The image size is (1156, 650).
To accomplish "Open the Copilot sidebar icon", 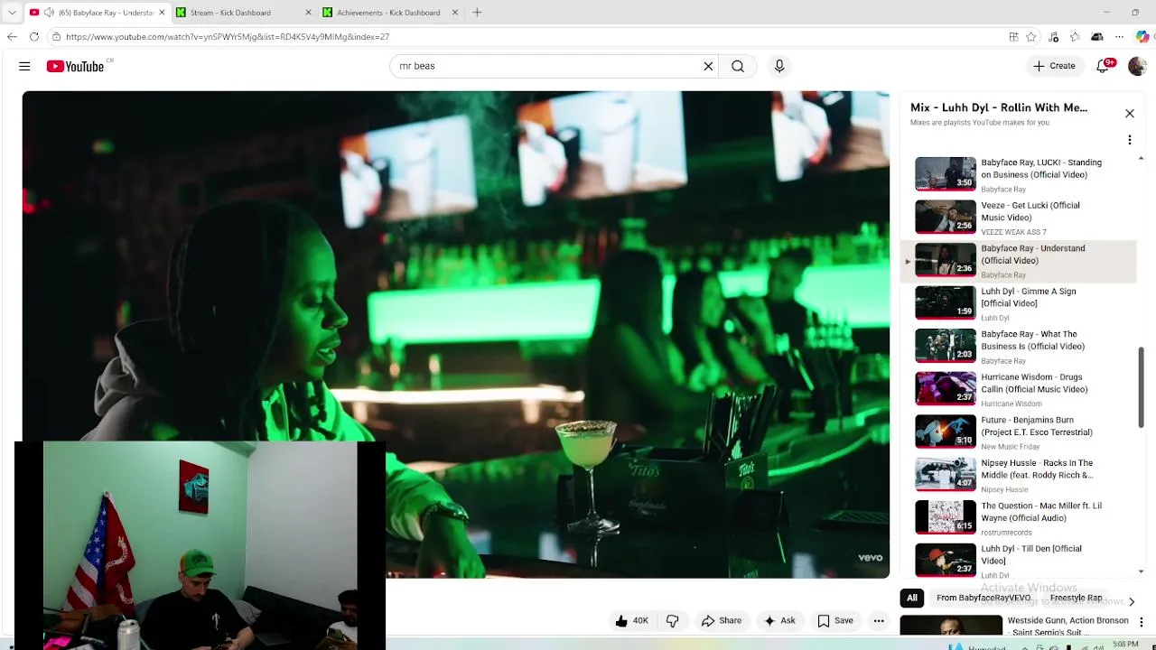I will tap(1142, 37).
